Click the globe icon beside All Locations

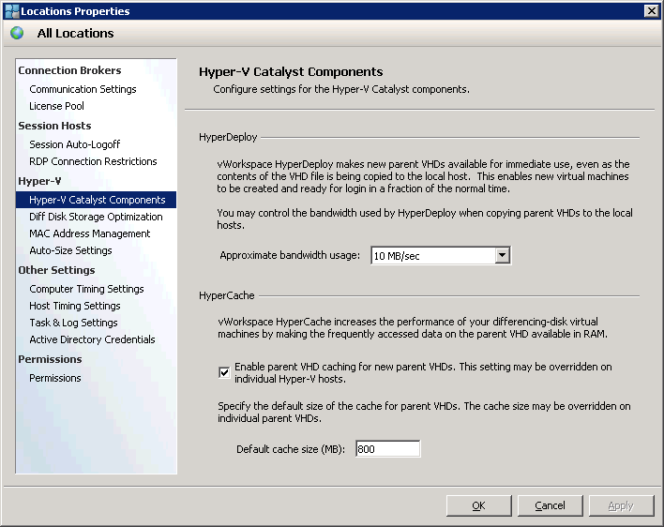(x=17, y=33)
